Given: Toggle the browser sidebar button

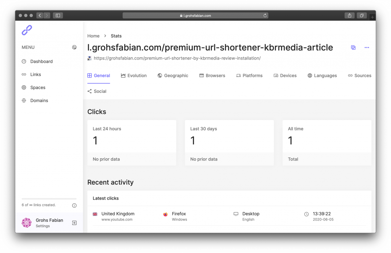Looking at the screenshot, I should click(x=58, y=15).
